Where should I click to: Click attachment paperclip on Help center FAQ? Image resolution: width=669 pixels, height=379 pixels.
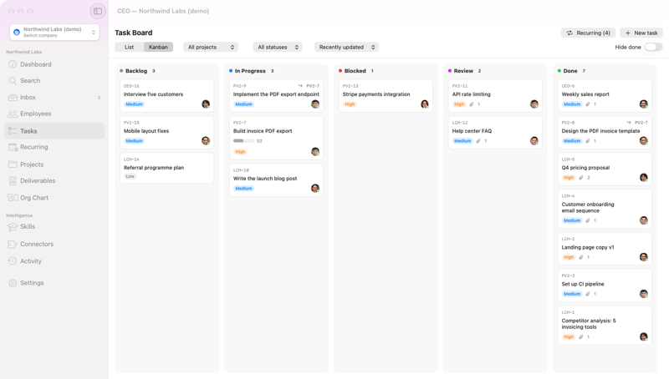[x=478, y=141]
